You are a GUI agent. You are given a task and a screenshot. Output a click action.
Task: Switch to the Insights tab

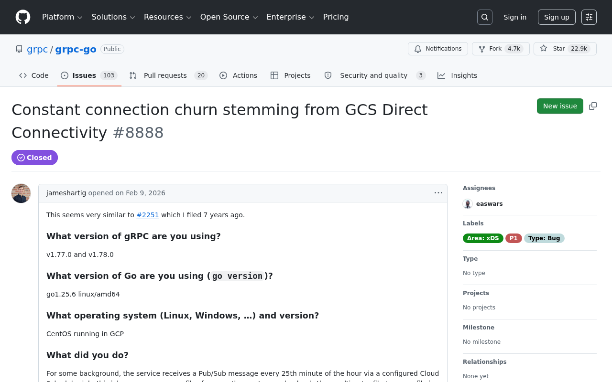(458, 75)
